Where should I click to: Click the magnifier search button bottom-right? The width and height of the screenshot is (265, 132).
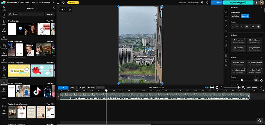pos(260,120)
